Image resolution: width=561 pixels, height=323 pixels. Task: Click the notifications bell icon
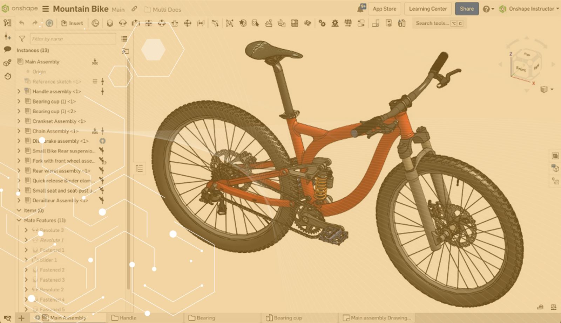pos(361,9)
